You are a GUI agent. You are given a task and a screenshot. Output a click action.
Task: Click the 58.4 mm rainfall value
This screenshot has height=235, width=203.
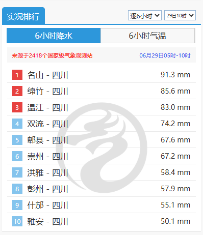point(175,172)
